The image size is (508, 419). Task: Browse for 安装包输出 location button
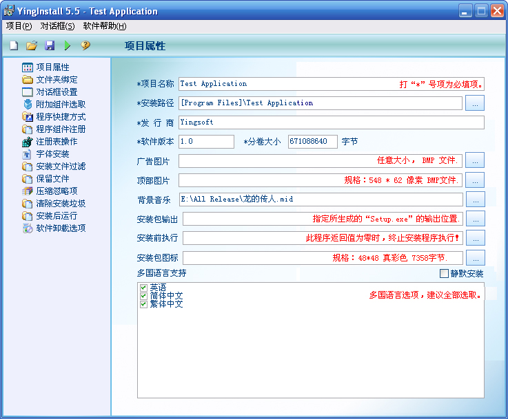pos(476,219)
